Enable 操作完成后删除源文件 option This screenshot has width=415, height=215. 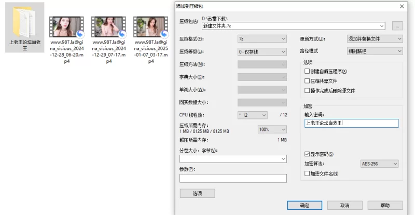(307, 90)
